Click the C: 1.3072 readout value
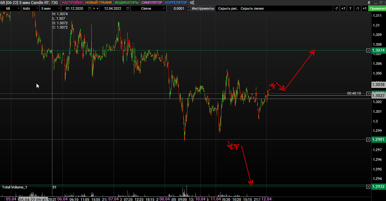The height and width of the screenshot is (201, 386). click(60, 27)
